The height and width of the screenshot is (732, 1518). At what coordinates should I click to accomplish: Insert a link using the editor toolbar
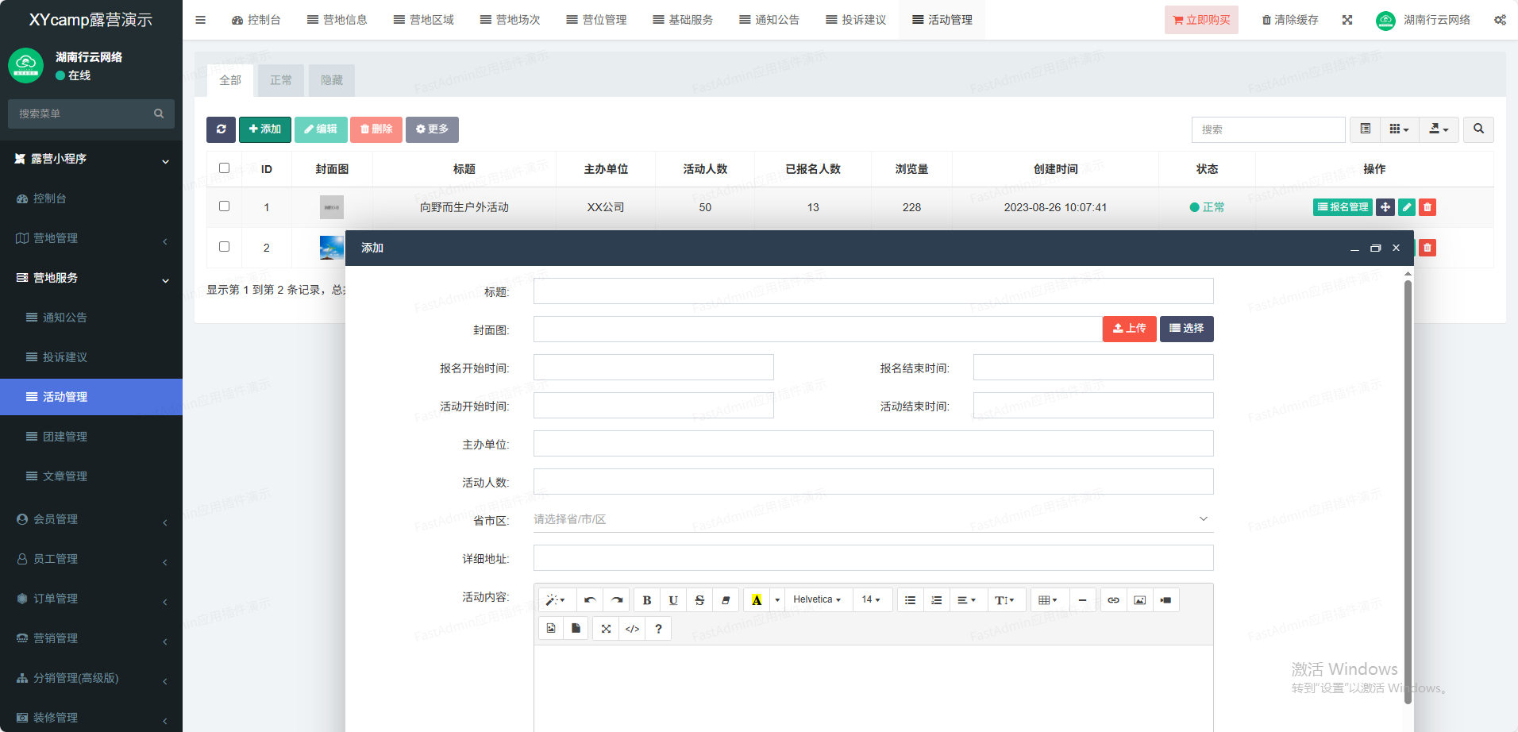point(1113,600)
